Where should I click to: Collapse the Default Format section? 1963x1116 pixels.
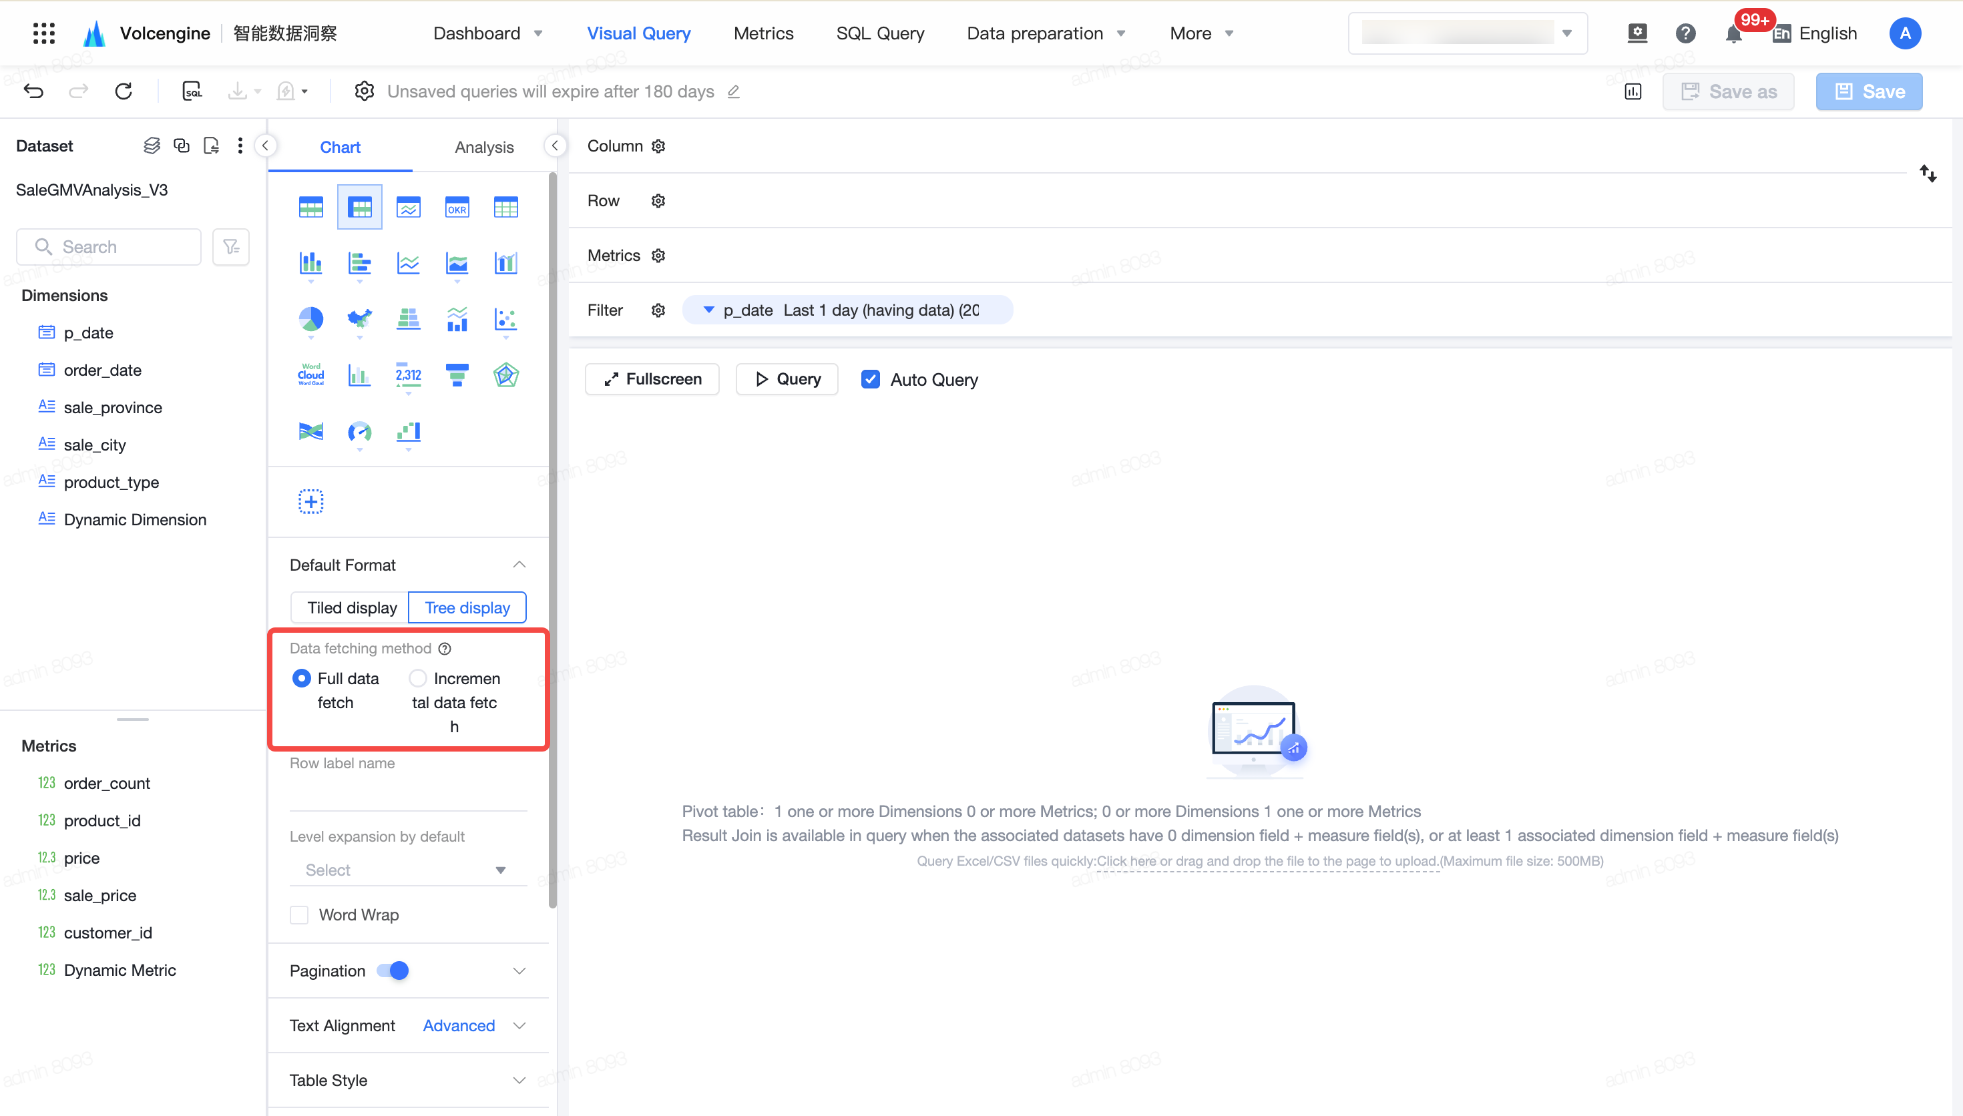(519, 565)
